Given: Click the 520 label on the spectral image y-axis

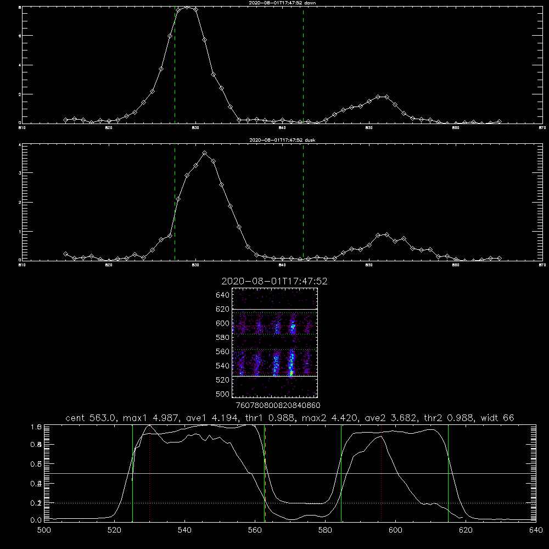Looking at the screenshot, I should coord(223,380).
